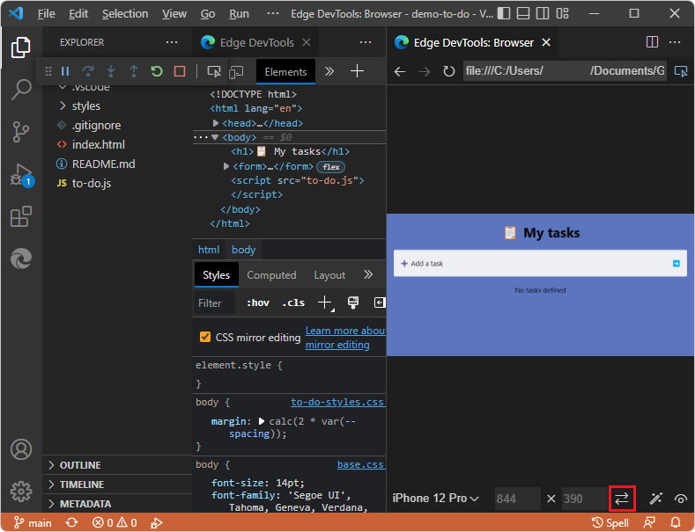Viewport: 695px width, 532px height.
Task: Uncheck CSS mirror editing checkbox
Action: tap(205, 337)
